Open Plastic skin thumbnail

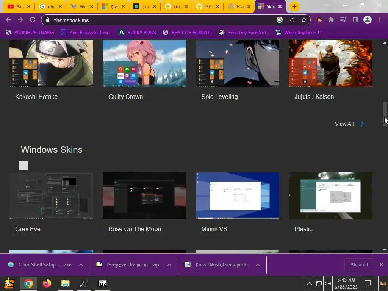[330, 196]
